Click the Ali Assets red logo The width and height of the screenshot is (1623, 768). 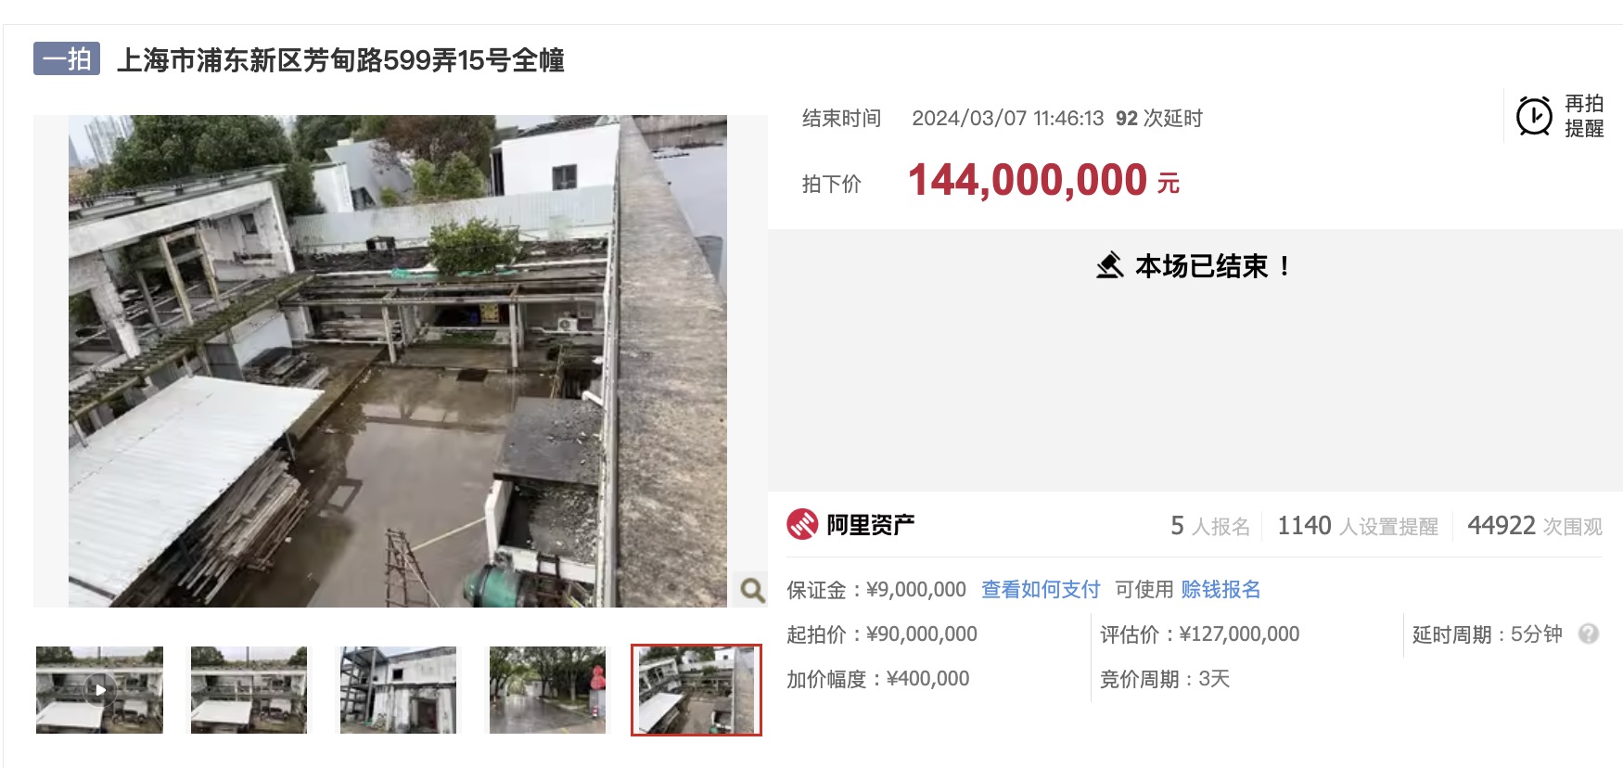pyautogui.click(x=802, y=525)
